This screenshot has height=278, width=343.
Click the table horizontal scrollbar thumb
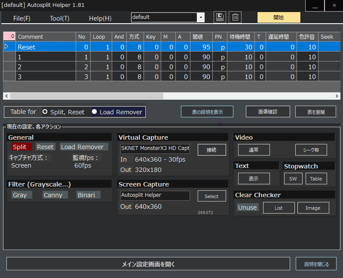pos(87,96)
